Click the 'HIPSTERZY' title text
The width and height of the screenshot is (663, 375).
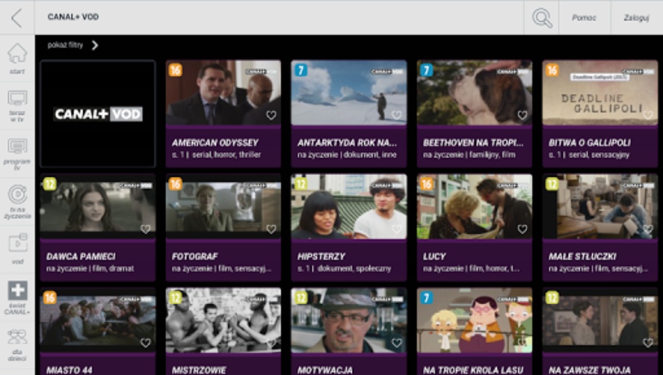[321, 256]
